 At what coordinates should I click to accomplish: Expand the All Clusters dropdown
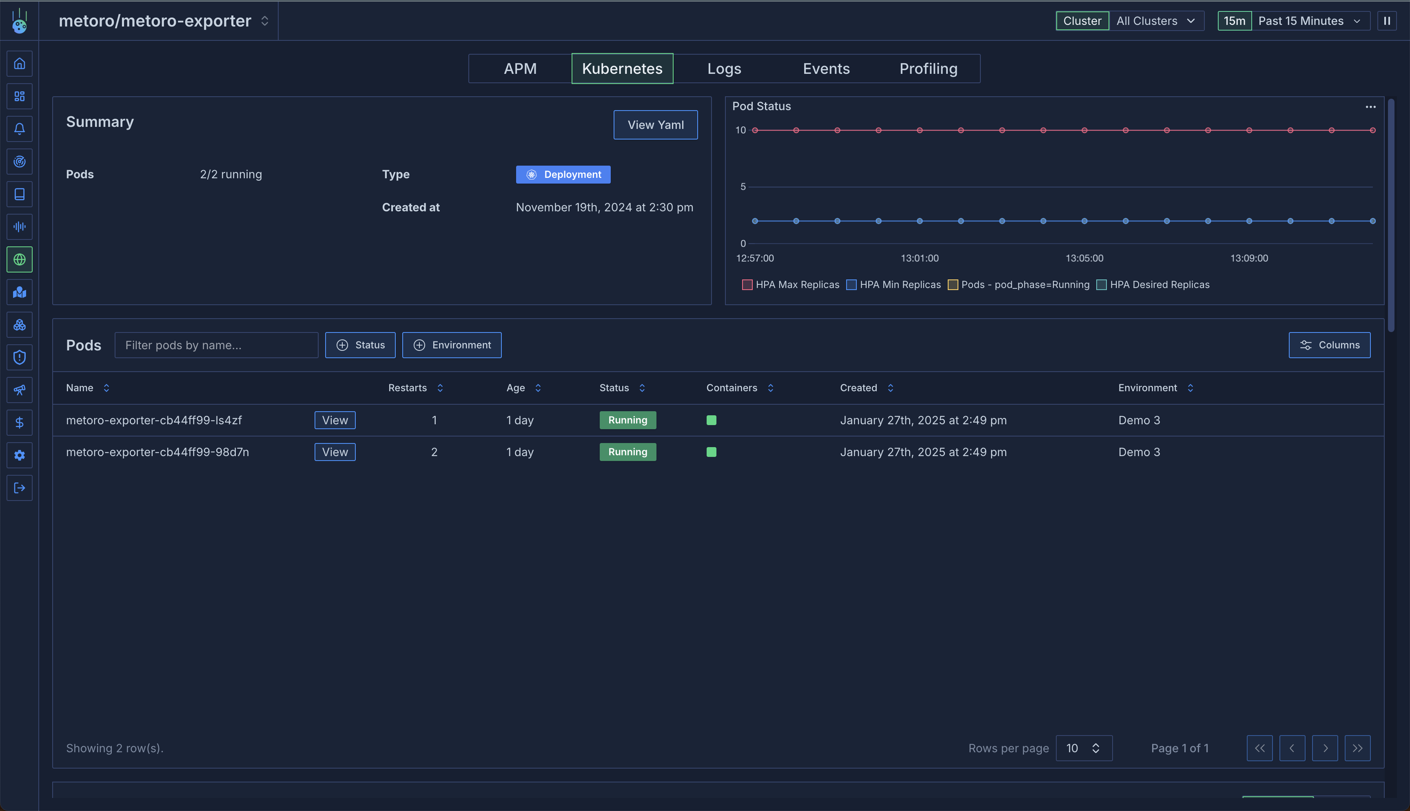point(1155,21)
